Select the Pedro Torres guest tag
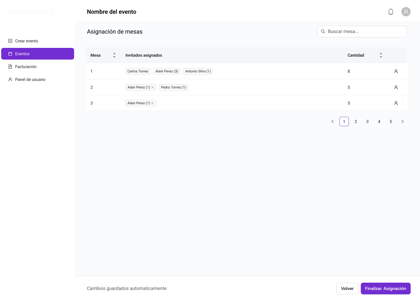The height and width of the screenshot is (299, 420). pos(173,87)
